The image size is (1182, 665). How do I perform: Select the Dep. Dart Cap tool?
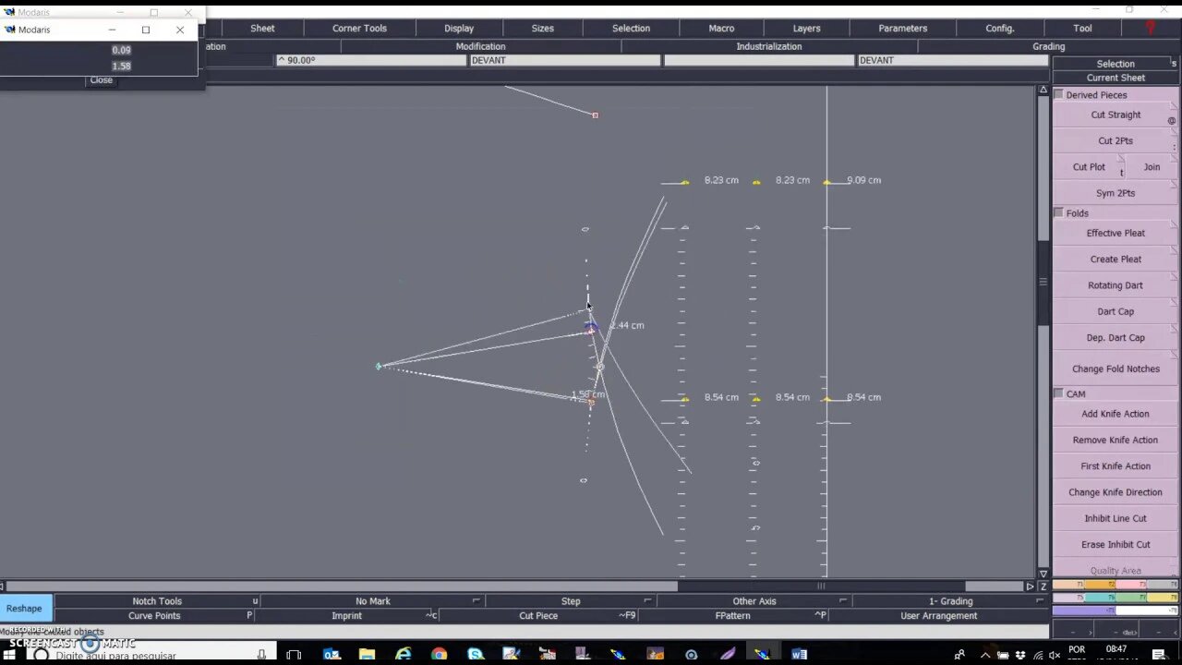click(1116, 337)
